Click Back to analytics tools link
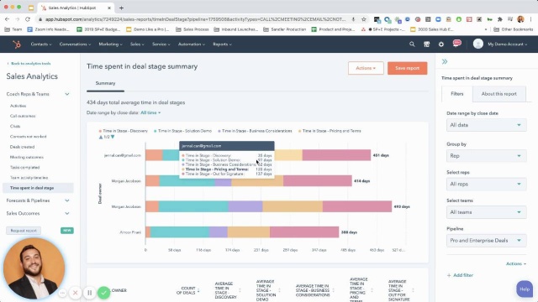Viewport: 538px width, 302px height. click(29, 64)
